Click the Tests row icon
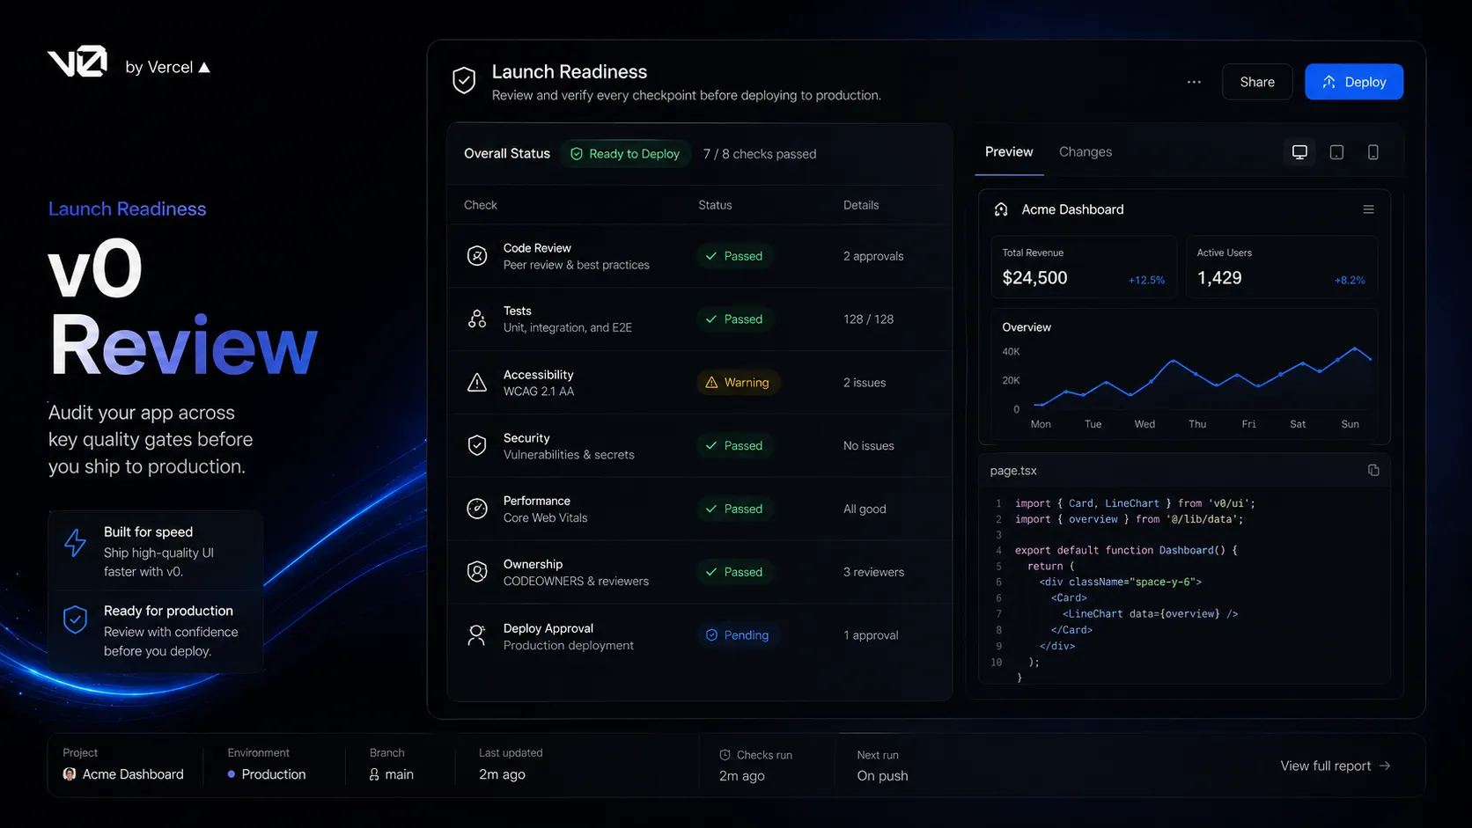Screen dimensions: 1472x828 477,319
